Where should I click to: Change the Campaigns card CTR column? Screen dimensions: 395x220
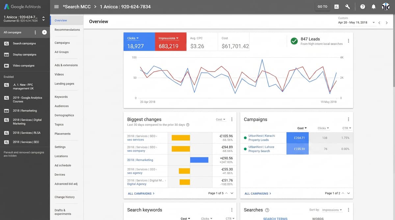[x=347, y=128]
